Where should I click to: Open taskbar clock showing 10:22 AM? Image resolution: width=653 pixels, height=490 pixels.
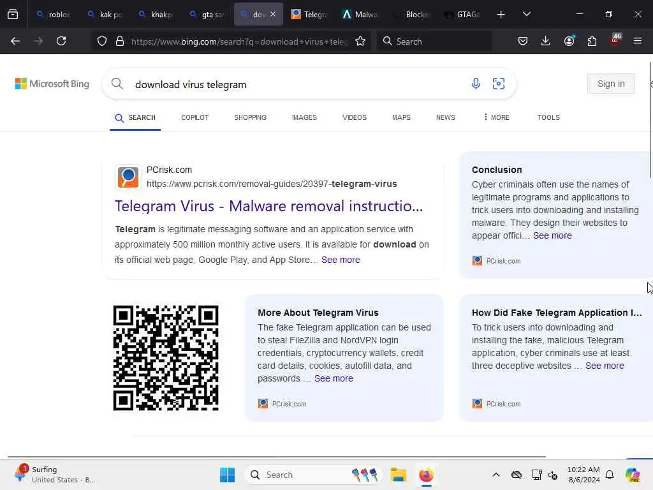pos(583,475)
